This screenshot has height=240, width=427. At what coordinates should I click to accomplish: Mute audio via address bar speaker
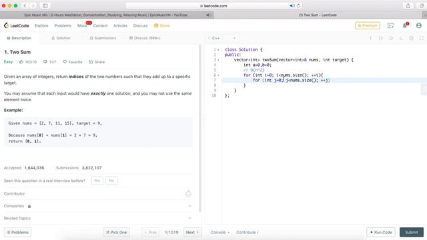(x=292, y=6)
